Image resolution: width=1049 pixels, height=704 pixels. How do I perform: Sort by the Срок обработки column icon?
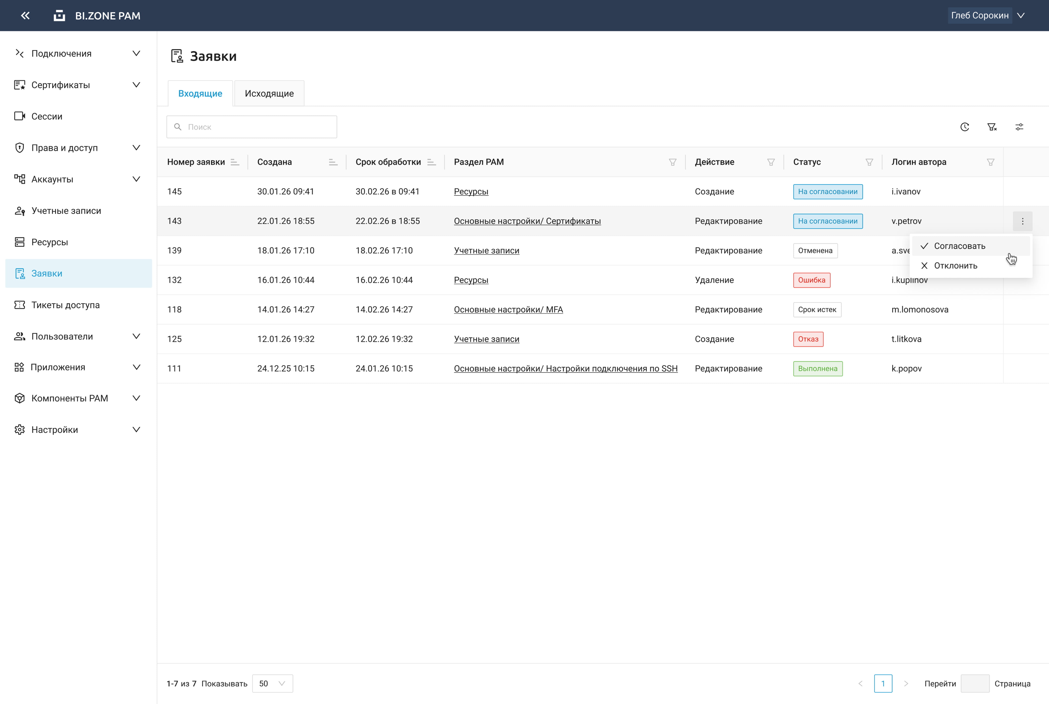point(432,162)
